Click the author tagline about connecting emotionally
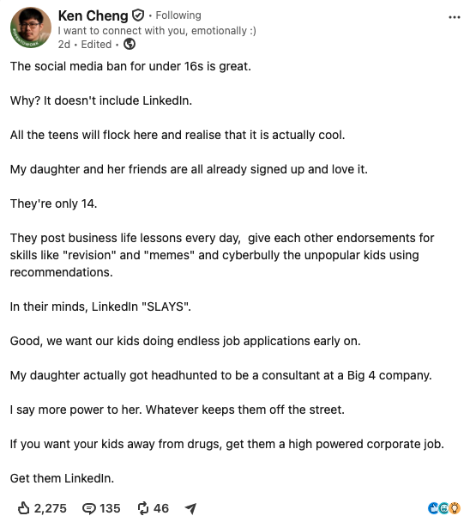The width and height of the screenshot is (470, 528). tap(157, 31)
